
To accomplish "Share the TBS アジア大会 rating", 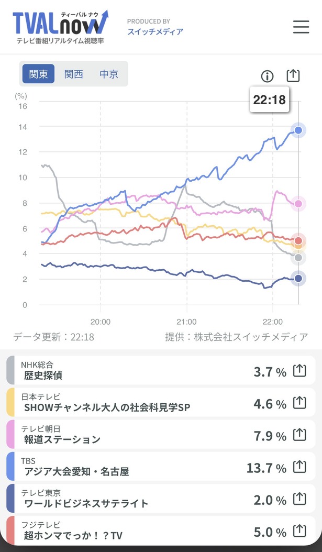I will 299,467.
